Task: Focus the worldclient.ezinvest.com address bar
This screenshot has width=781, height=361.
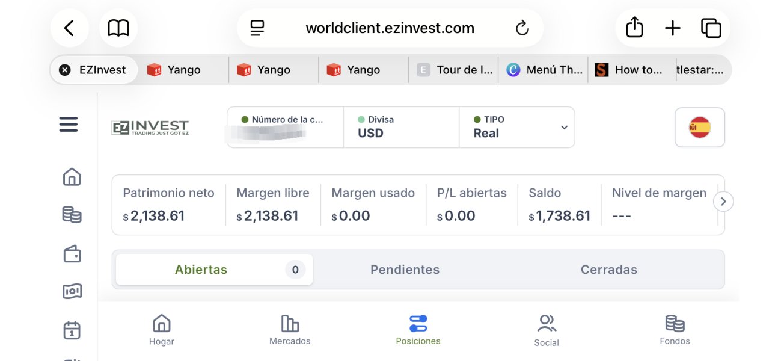Action: pos(390,28)
